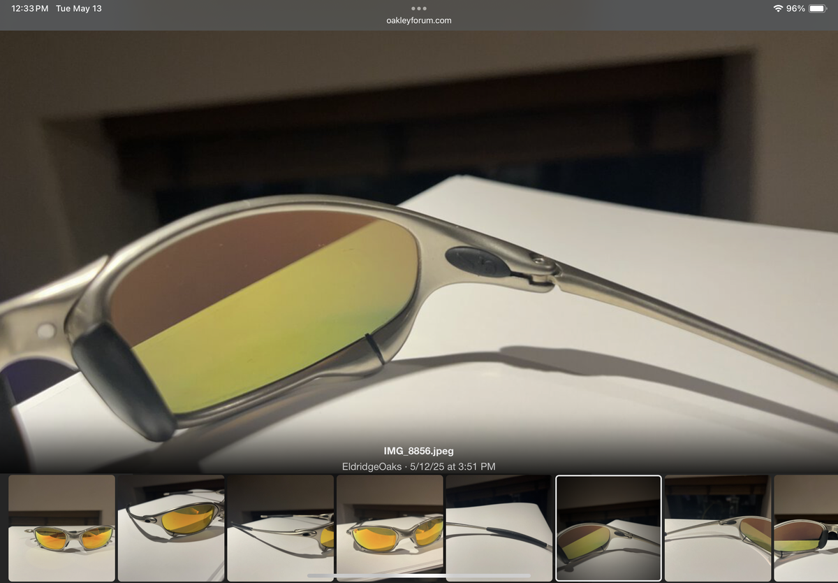Select the partially visible last thumbnail
Viewport: 838px width, 583px height.
807,528
